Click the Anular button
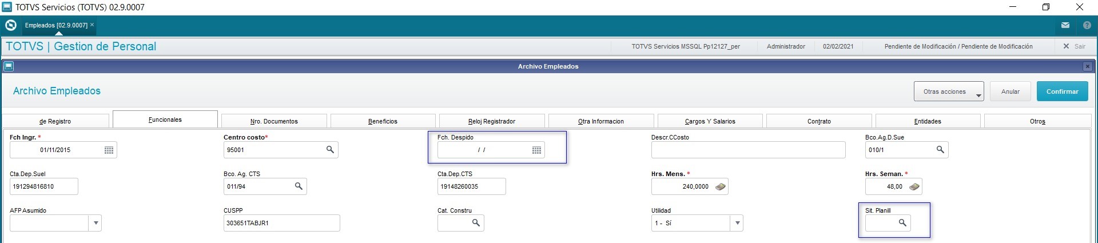 pos(1011,91)
